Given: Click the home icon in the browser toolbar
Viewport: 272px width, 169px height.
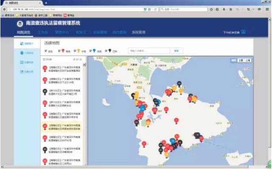Looking at the screenshot, I should [x=231, y=9].
